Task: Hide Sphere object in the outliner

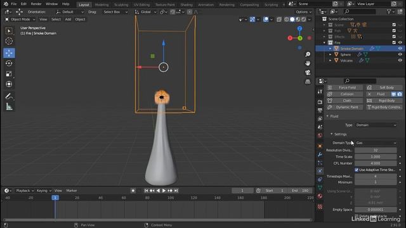Action: point(400,54)
